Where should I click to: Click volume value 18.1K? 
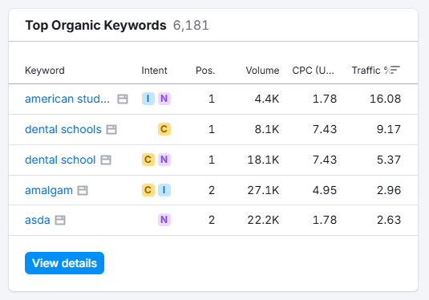point(263,160)
